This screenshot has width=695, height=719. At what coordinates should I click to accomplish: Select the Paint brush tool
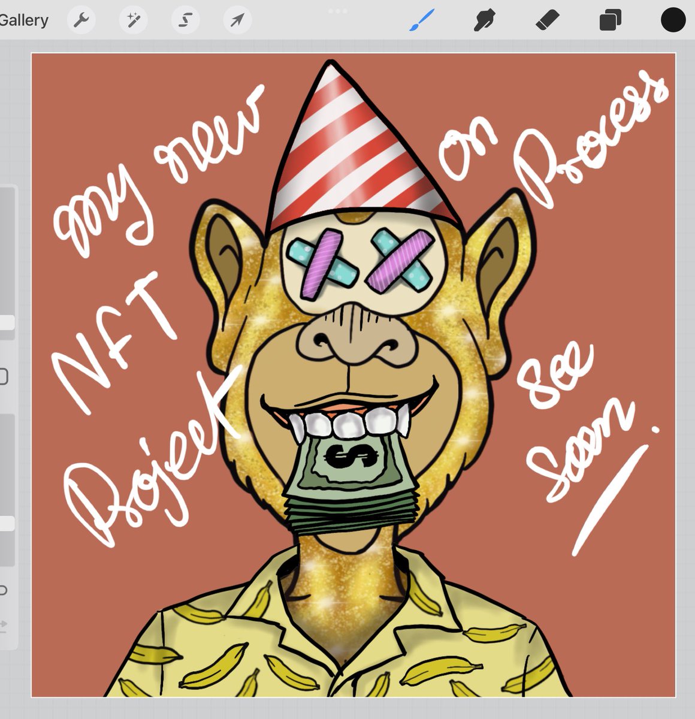point(422,20)
